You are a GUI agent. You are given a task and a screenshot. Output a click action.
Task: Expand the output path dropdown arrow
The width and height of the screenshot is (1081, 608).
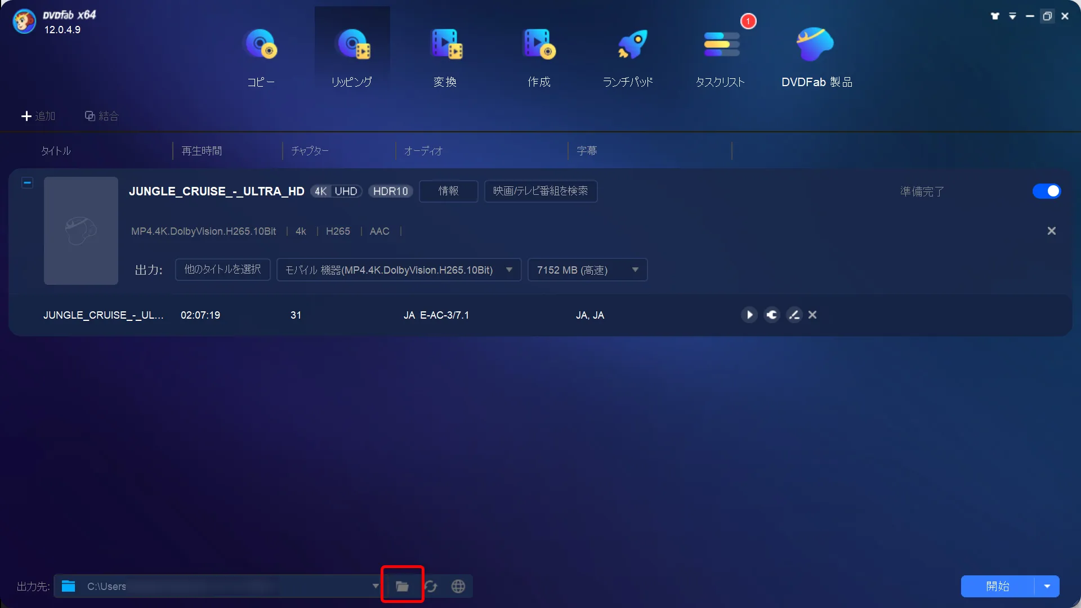376,586
